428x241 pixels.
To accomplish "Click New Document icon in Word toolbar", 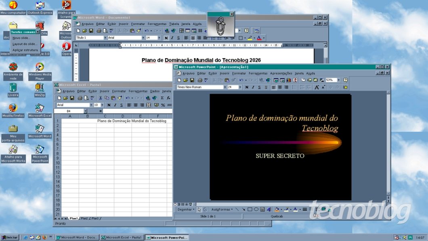I will [x=78, y=31].
